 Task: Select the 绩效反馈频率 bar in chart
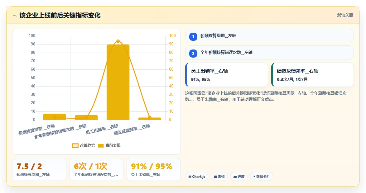tap(150, 119)
